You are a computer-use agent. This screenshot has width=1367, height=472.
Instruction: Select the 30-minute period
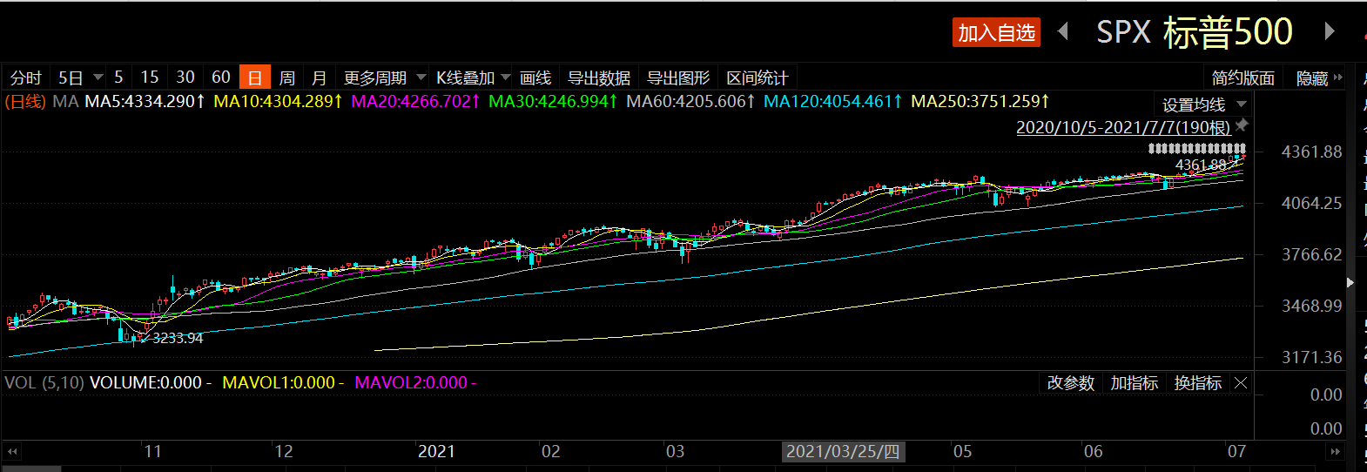[x=185, y=78]
